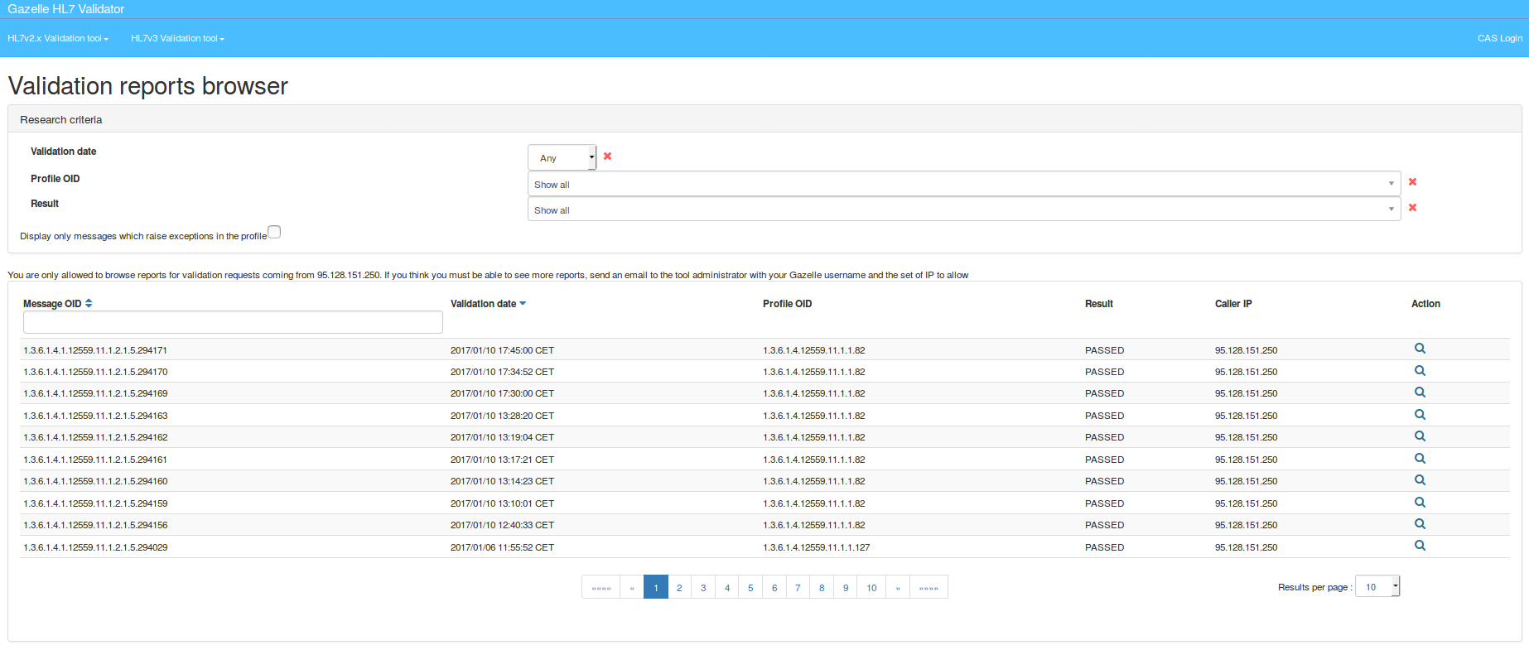The height and width of the screenshot is (650, 1529).
Task: Go to results page 9
Action: [x=846, y=587]
